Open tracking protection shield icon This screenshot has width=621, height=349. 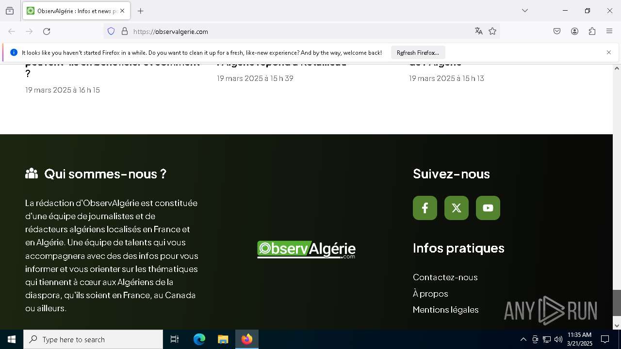click(x=111, y=32)
